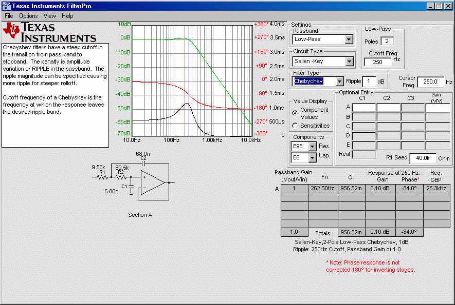
Task: Click the Section A label
Action: click(x=140, y=215)
